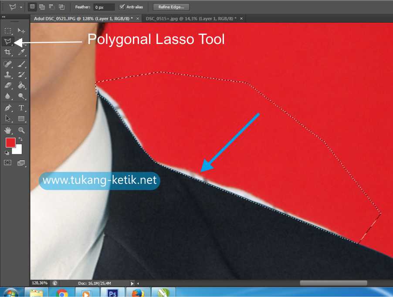Select the Move tool

tap(20, 31)
